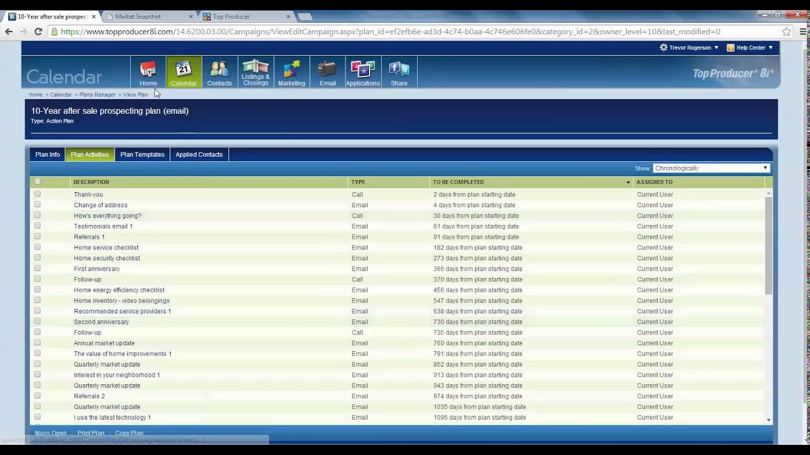Click the Copy Plan button
The image size is (810, 455).
[x=129, y=434]
